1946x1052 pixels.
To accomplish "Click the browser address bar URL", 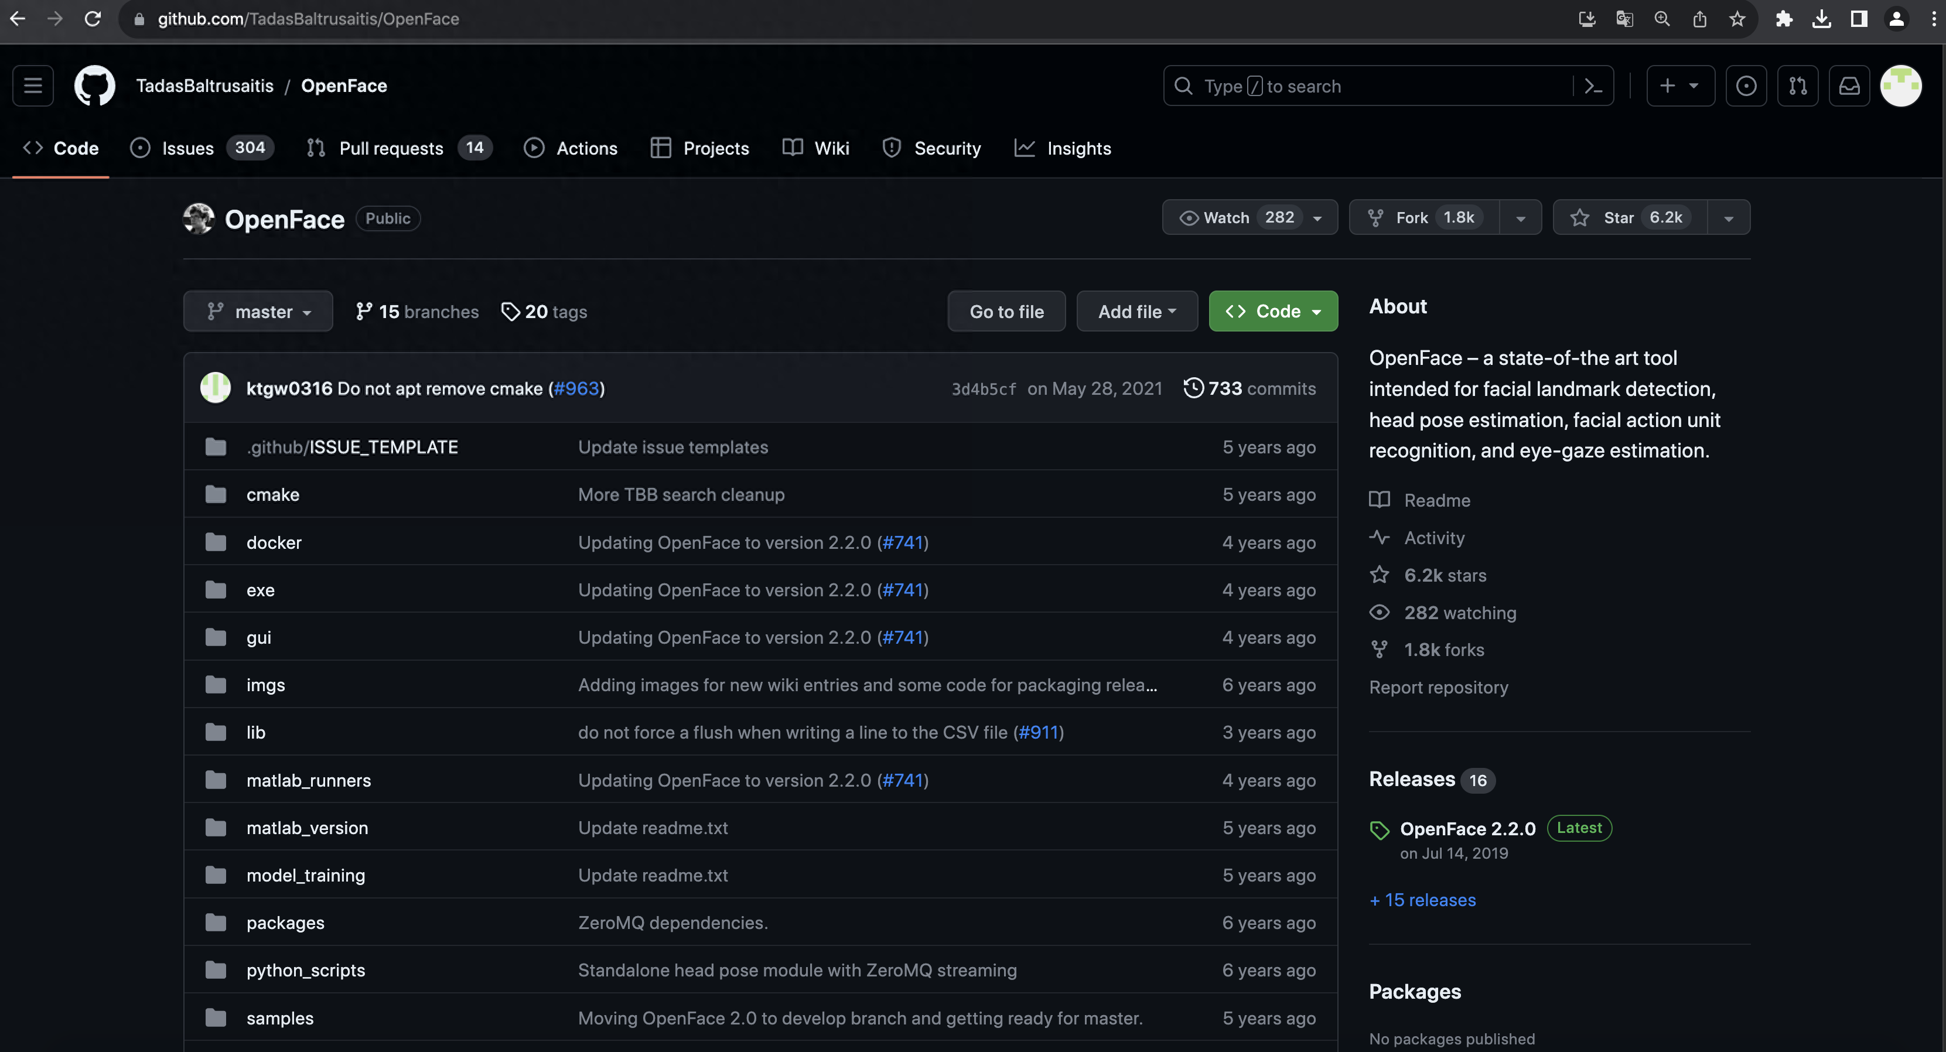I will [308, 19].
